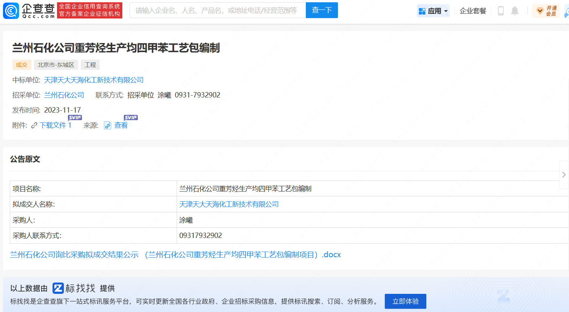Viewport: 569px width, 312px height.
Task: Click SVIP badge above 下载文件
Action: (x=75, y=117)
